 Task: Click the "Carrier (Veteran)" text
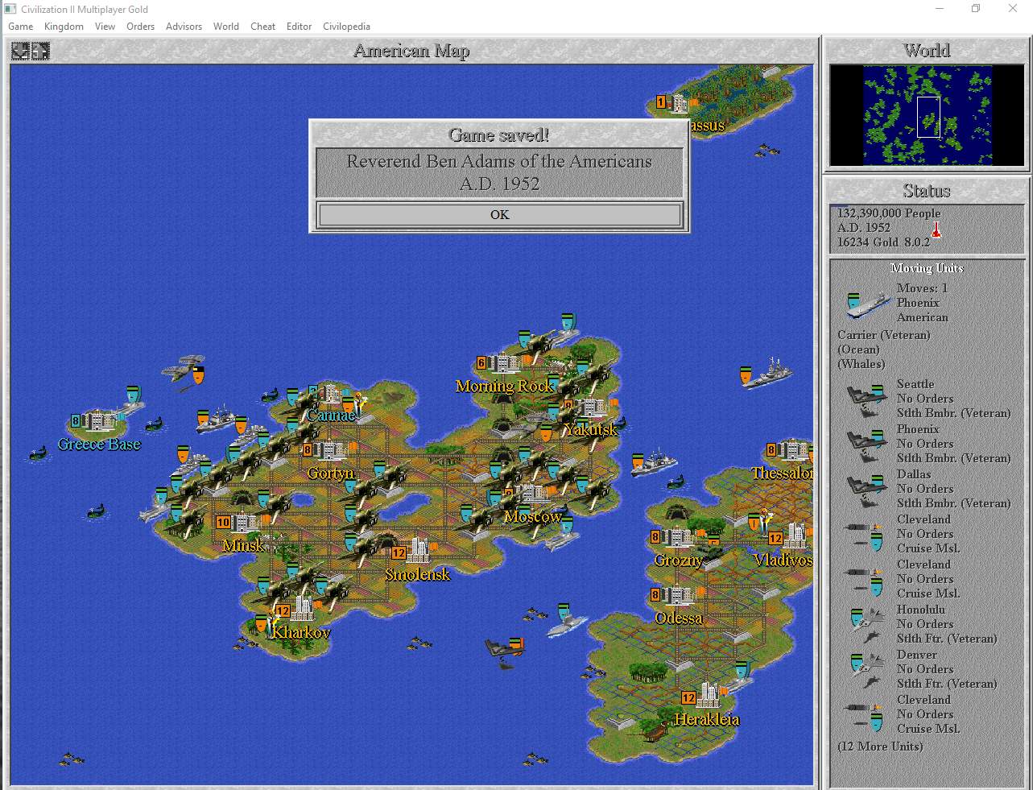click(x=883, y=335)
